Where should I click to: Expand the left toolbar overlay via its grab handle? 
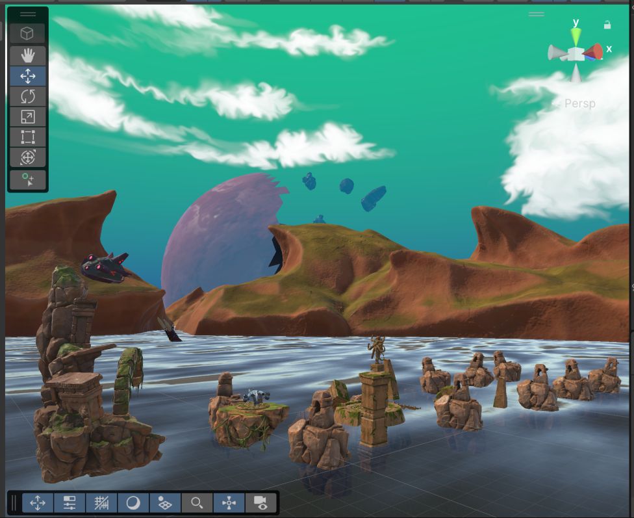tap(27, 14)
